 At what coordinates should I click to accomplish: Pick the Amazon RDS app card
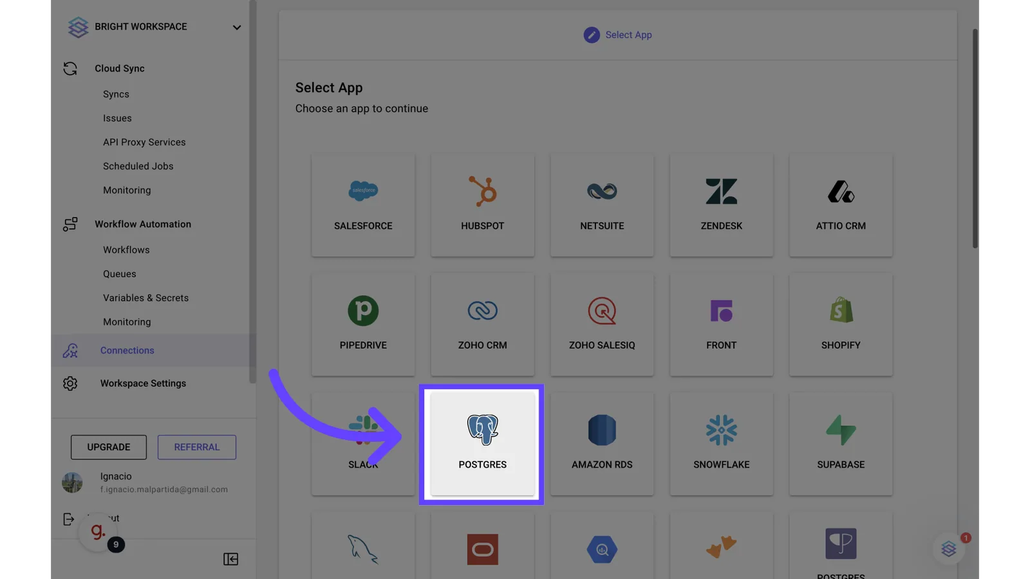602,444
